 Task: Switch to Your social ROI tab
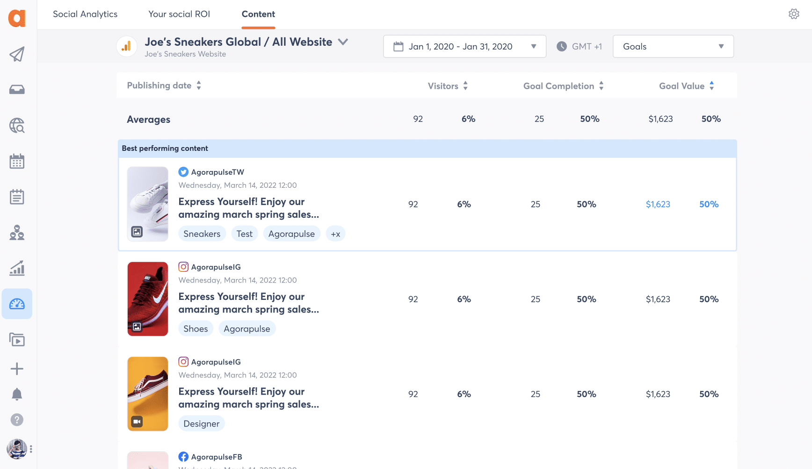click(179, 14)
